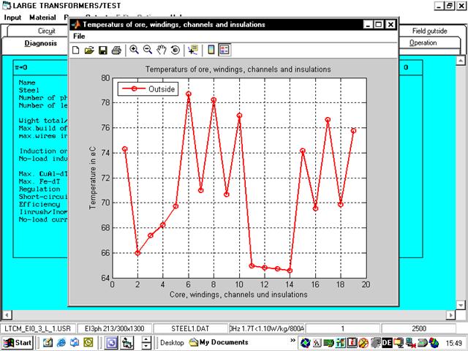The image size is (468, 351).
Task: Open My Documents from the taskbar
Action: [219, 342]
